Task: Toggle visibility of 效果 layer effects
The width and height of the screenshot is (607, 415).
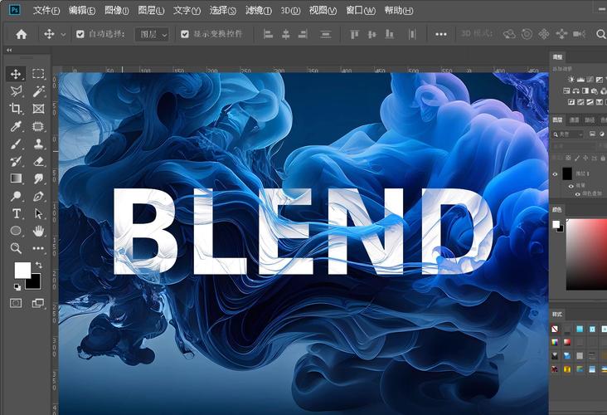Action: pos(571,187)
